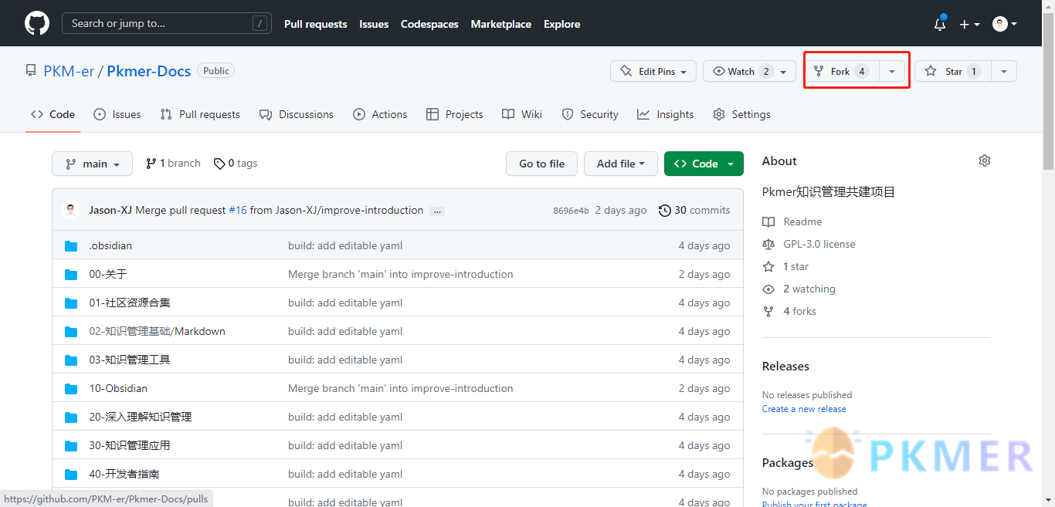Open the Watch dropdown arrow
1055x507 pixels.
[x=784, y=71]
